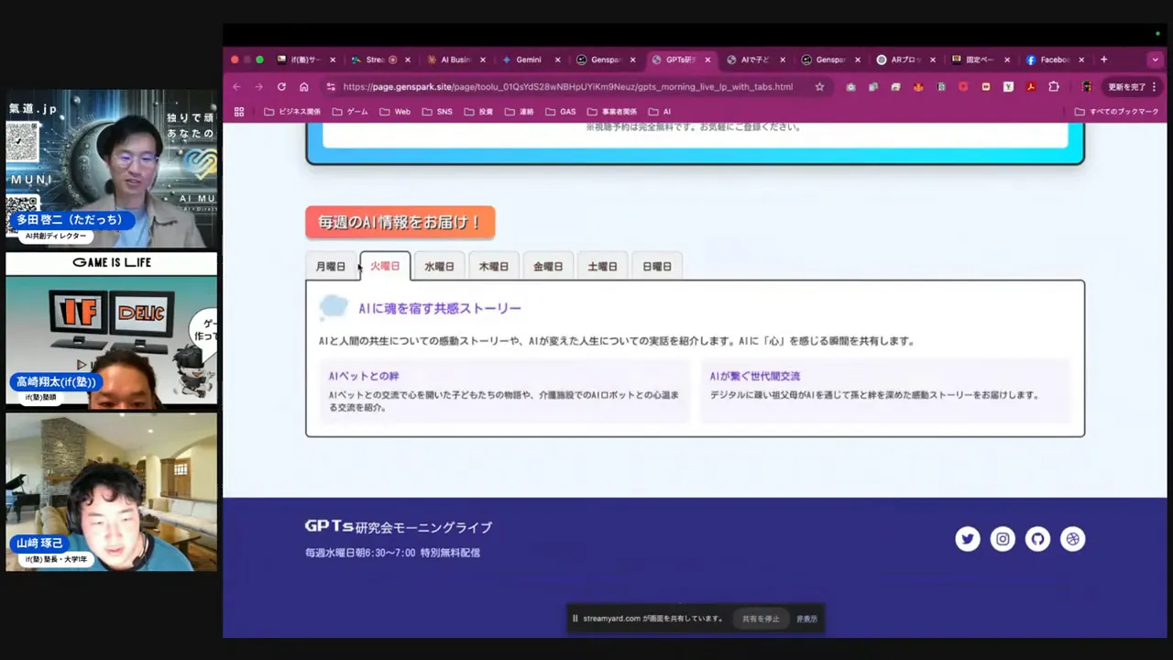Open the Adobe Acrobat extension

(1031, 86)
